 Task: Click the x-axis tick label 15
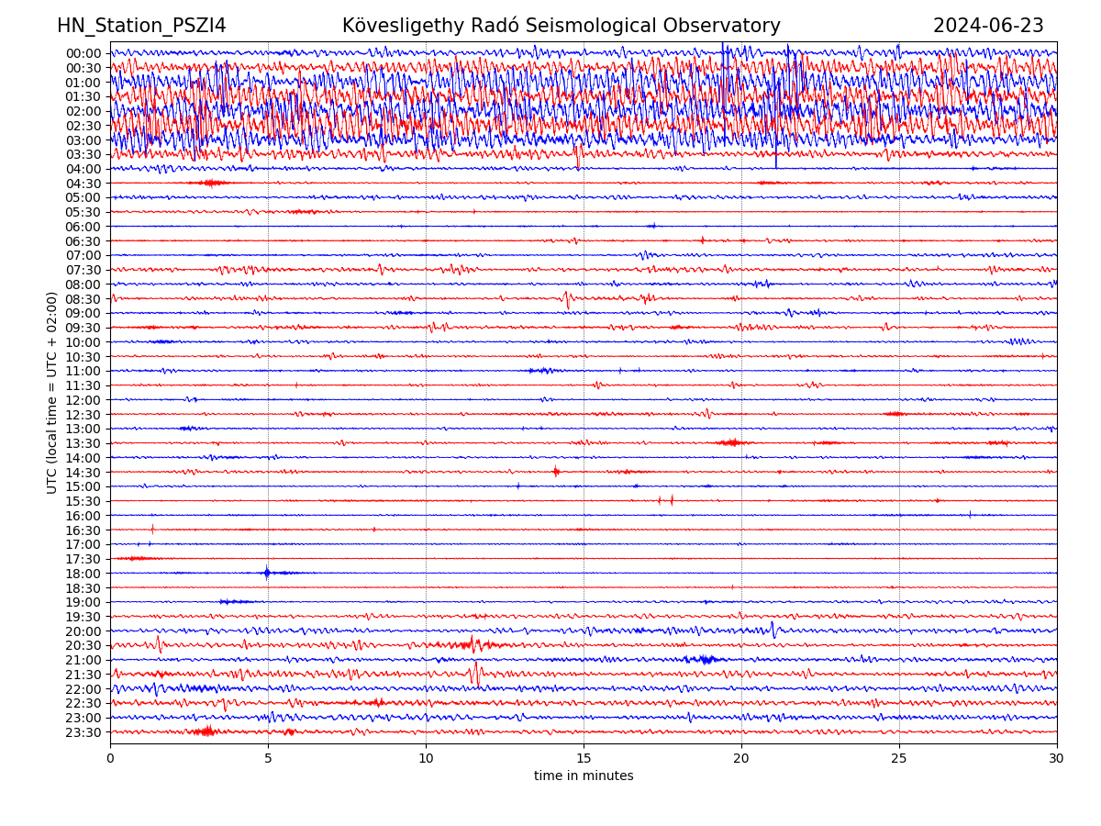[x=584, y=758]
